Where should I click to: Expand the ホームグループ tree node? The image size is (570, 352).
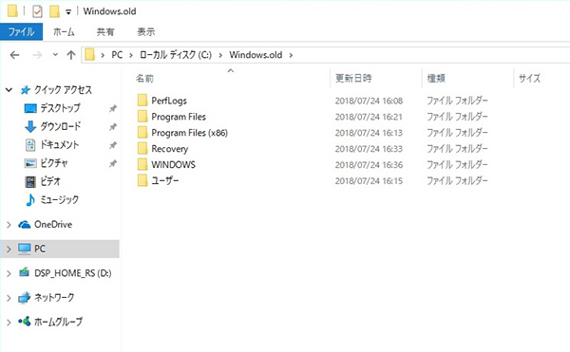[9, 323]
